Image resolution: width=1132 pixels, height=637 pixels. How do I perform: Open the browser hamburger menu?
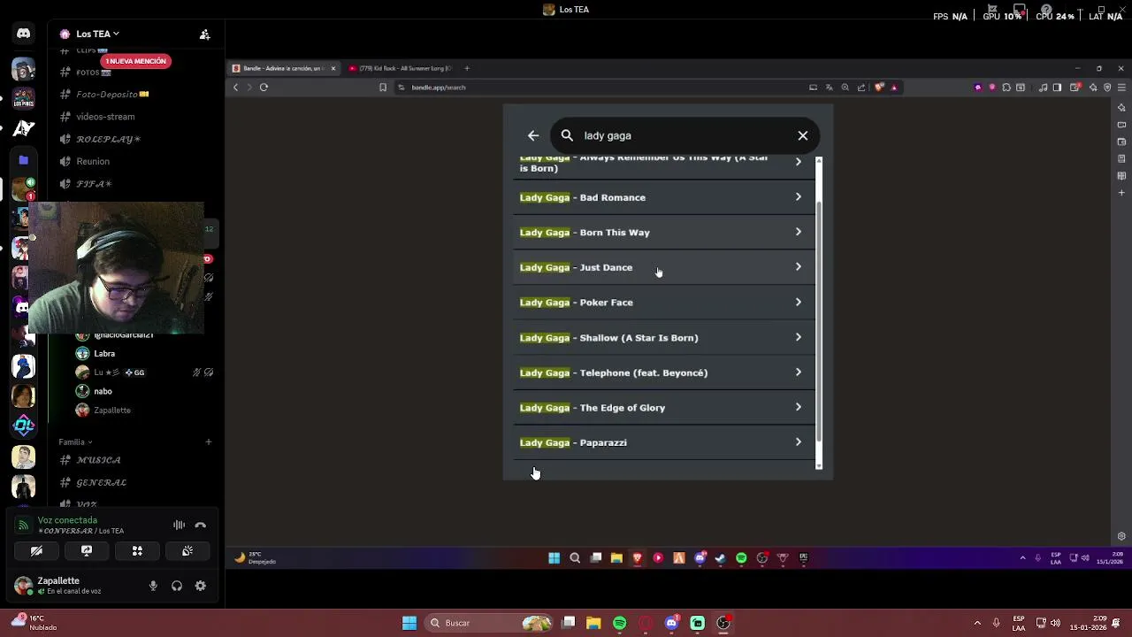tap(1121, 87)
